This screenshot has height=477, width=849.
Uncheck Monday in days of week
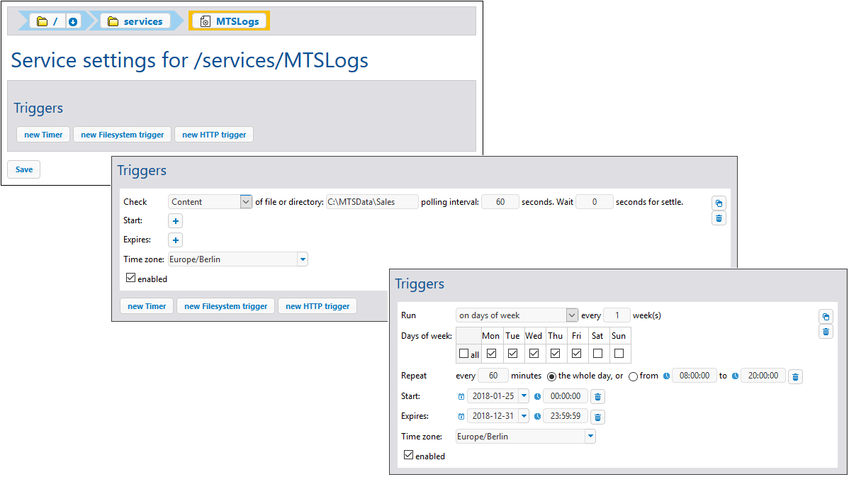click(x=491, y=354)
